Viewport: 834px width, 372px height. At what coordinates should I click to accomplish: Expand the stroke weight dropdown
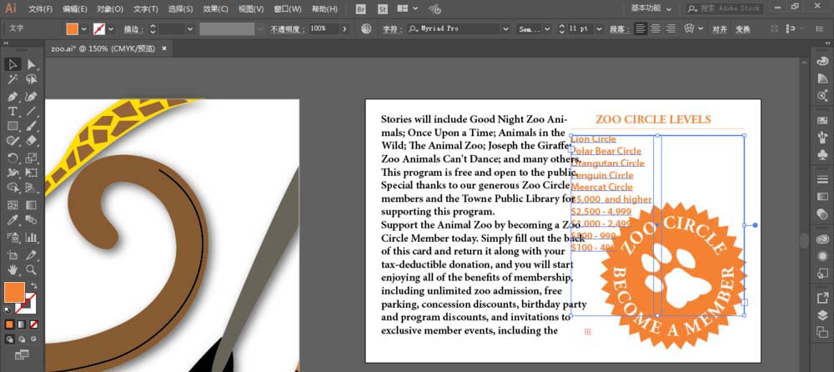(x=190, y=28)
